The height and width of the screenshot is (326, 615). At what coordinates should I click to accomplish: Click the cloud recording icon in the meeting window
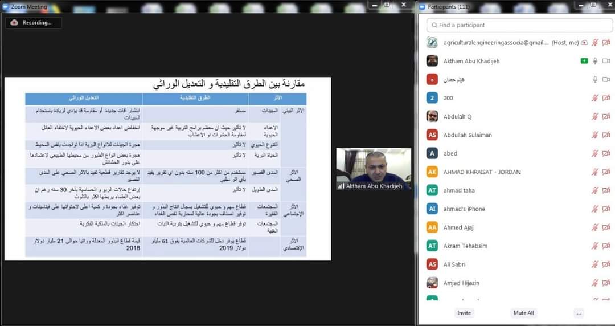click(14, 22)
